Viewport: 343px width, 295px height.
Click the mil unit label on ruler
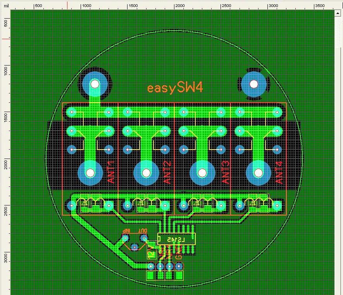(x=6, y=6)
